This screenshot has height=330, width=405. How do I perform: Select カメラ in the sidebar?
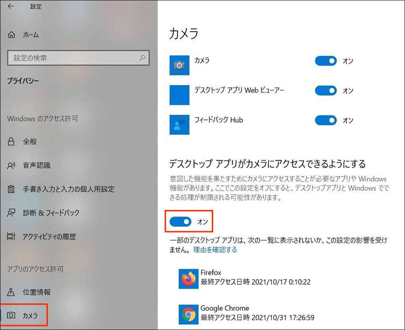tap(30, 315)
